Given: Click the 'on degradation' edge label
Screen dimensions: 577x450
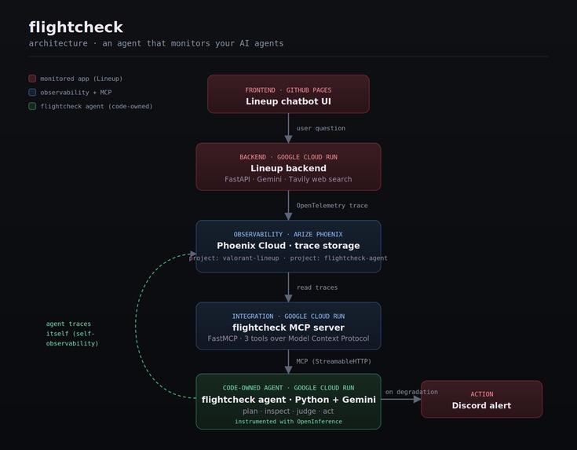Looking at the screenshot, I should click(411, 392).
